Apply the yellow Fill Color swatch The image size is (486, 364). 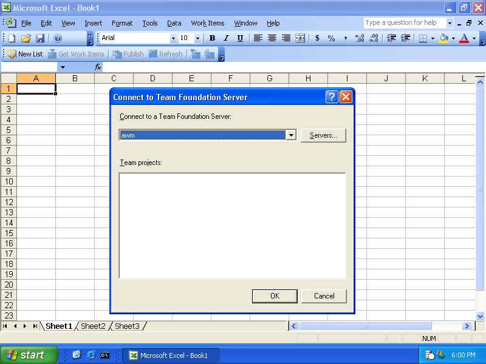tap(443, 38)
